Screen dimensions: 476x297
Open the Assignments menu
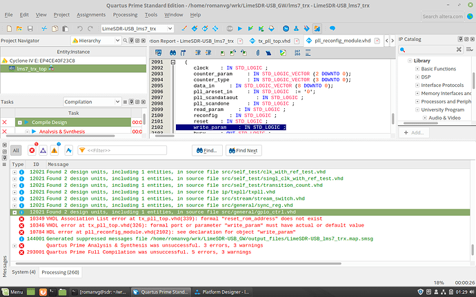pyautogui.click(x=91, y=14)
